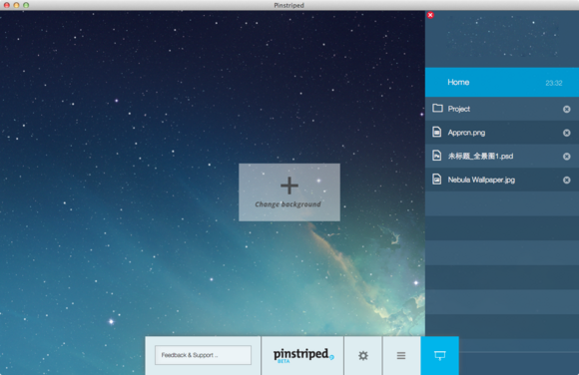Select the Apprcn.png entry
The width and height of the screenshot is (579, 375).
coord(502,133)
